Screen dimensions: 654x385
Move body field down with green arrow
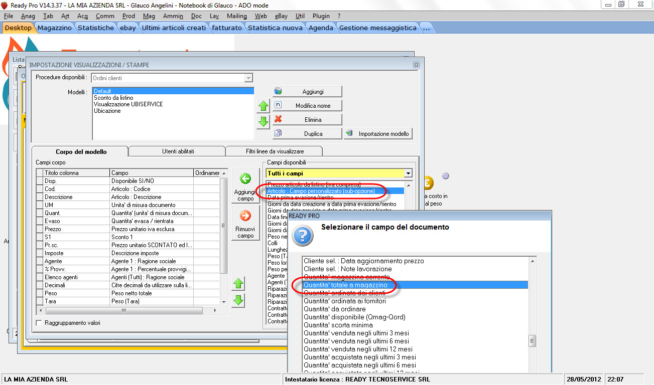pyautogui.click(x=239, y=300)
